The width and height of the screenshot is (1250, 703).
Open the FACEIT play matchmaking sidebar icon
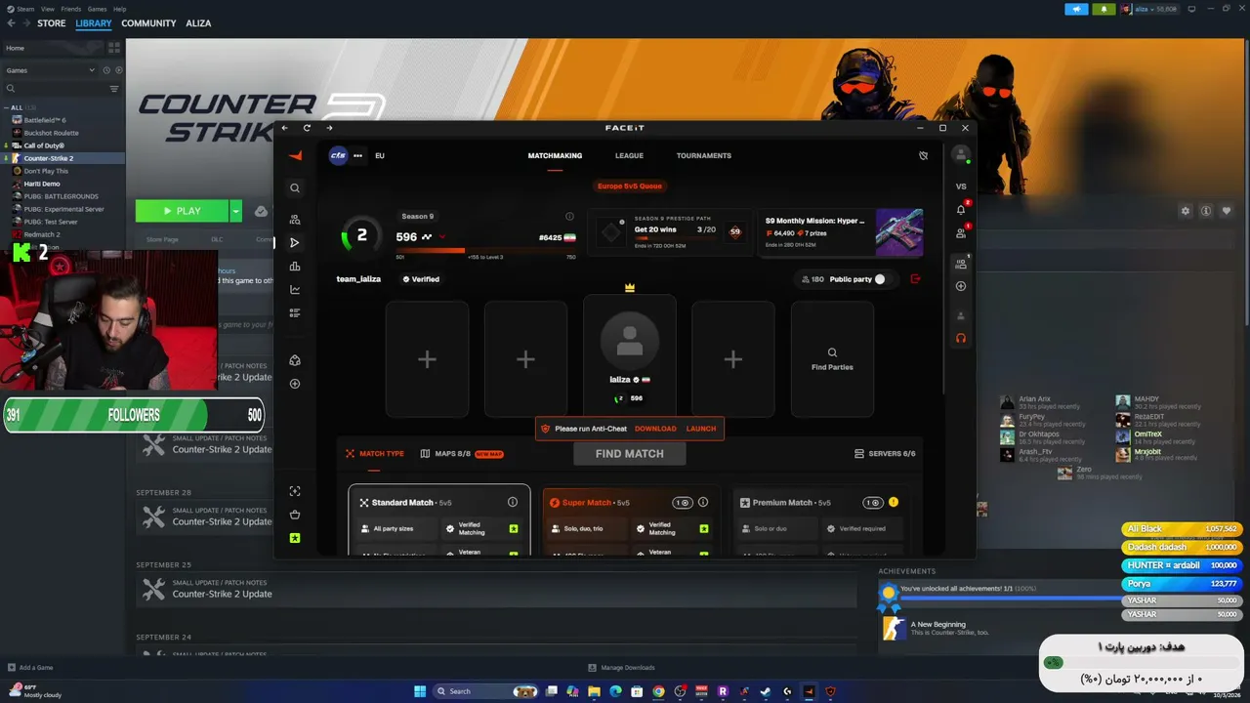[295, 243]
